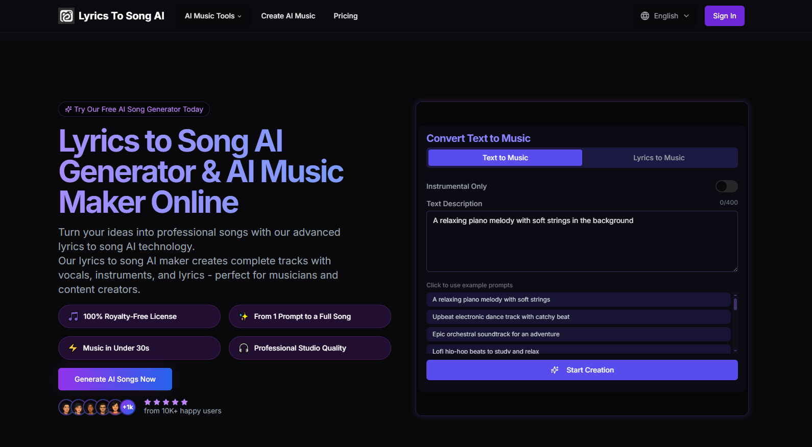
Task: Click the lightning bolt Music in Under 30s icon
Action: [73, 348]
